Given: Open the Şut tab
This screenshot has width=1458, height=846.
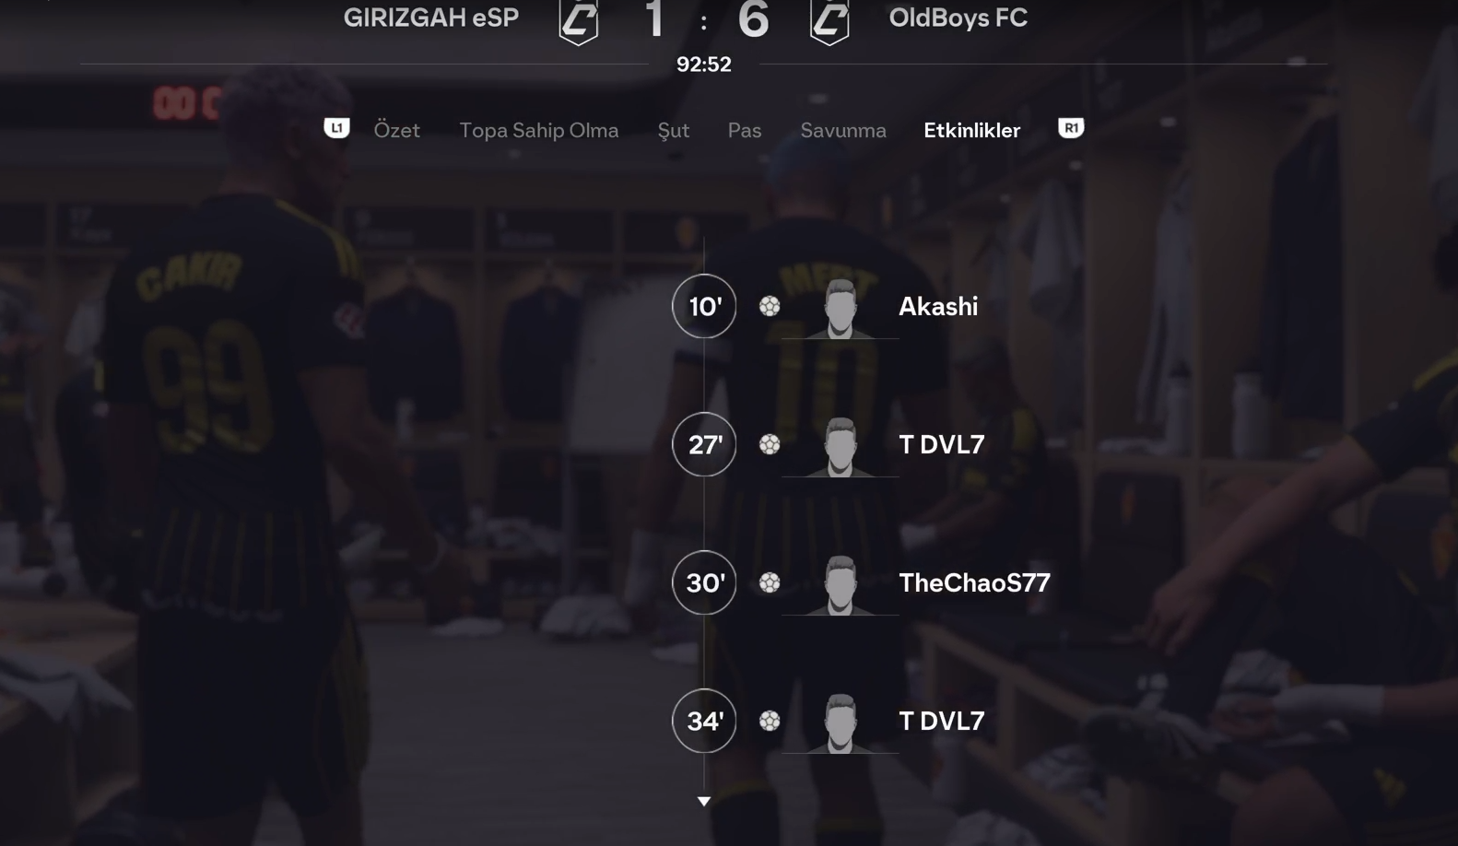Looking at the screenshot, I should coord(673,131).
